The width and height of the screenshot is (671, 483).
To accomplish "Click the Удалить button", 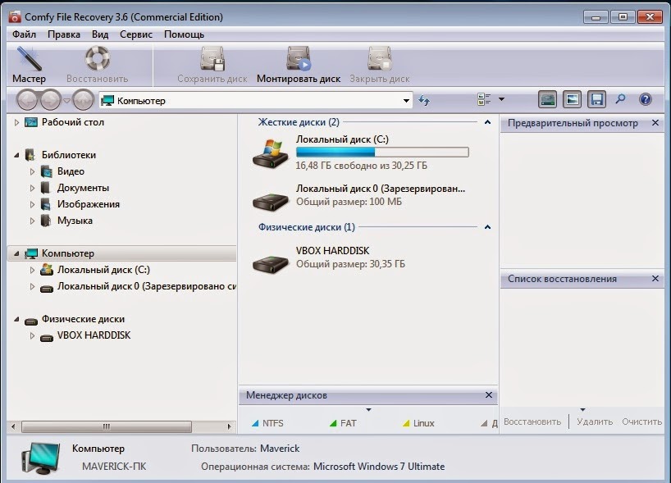I will [595, 421].
